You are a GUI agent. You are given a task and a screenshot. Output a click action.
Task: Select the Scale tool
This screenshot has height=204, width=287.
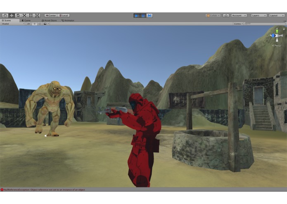tap(24, 16)
